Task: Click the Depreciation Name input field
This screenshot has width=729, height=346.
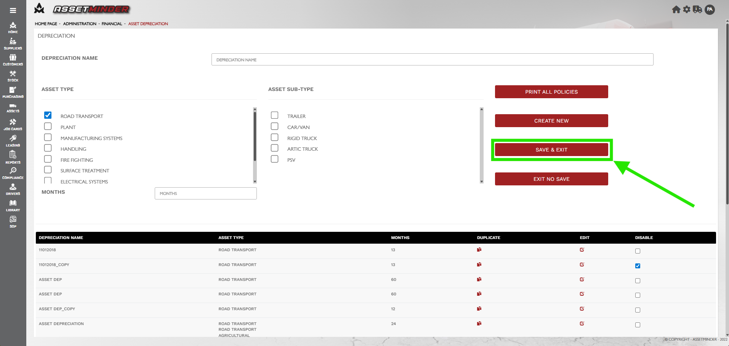Action: pyautogui.click(x=432, y=59)
